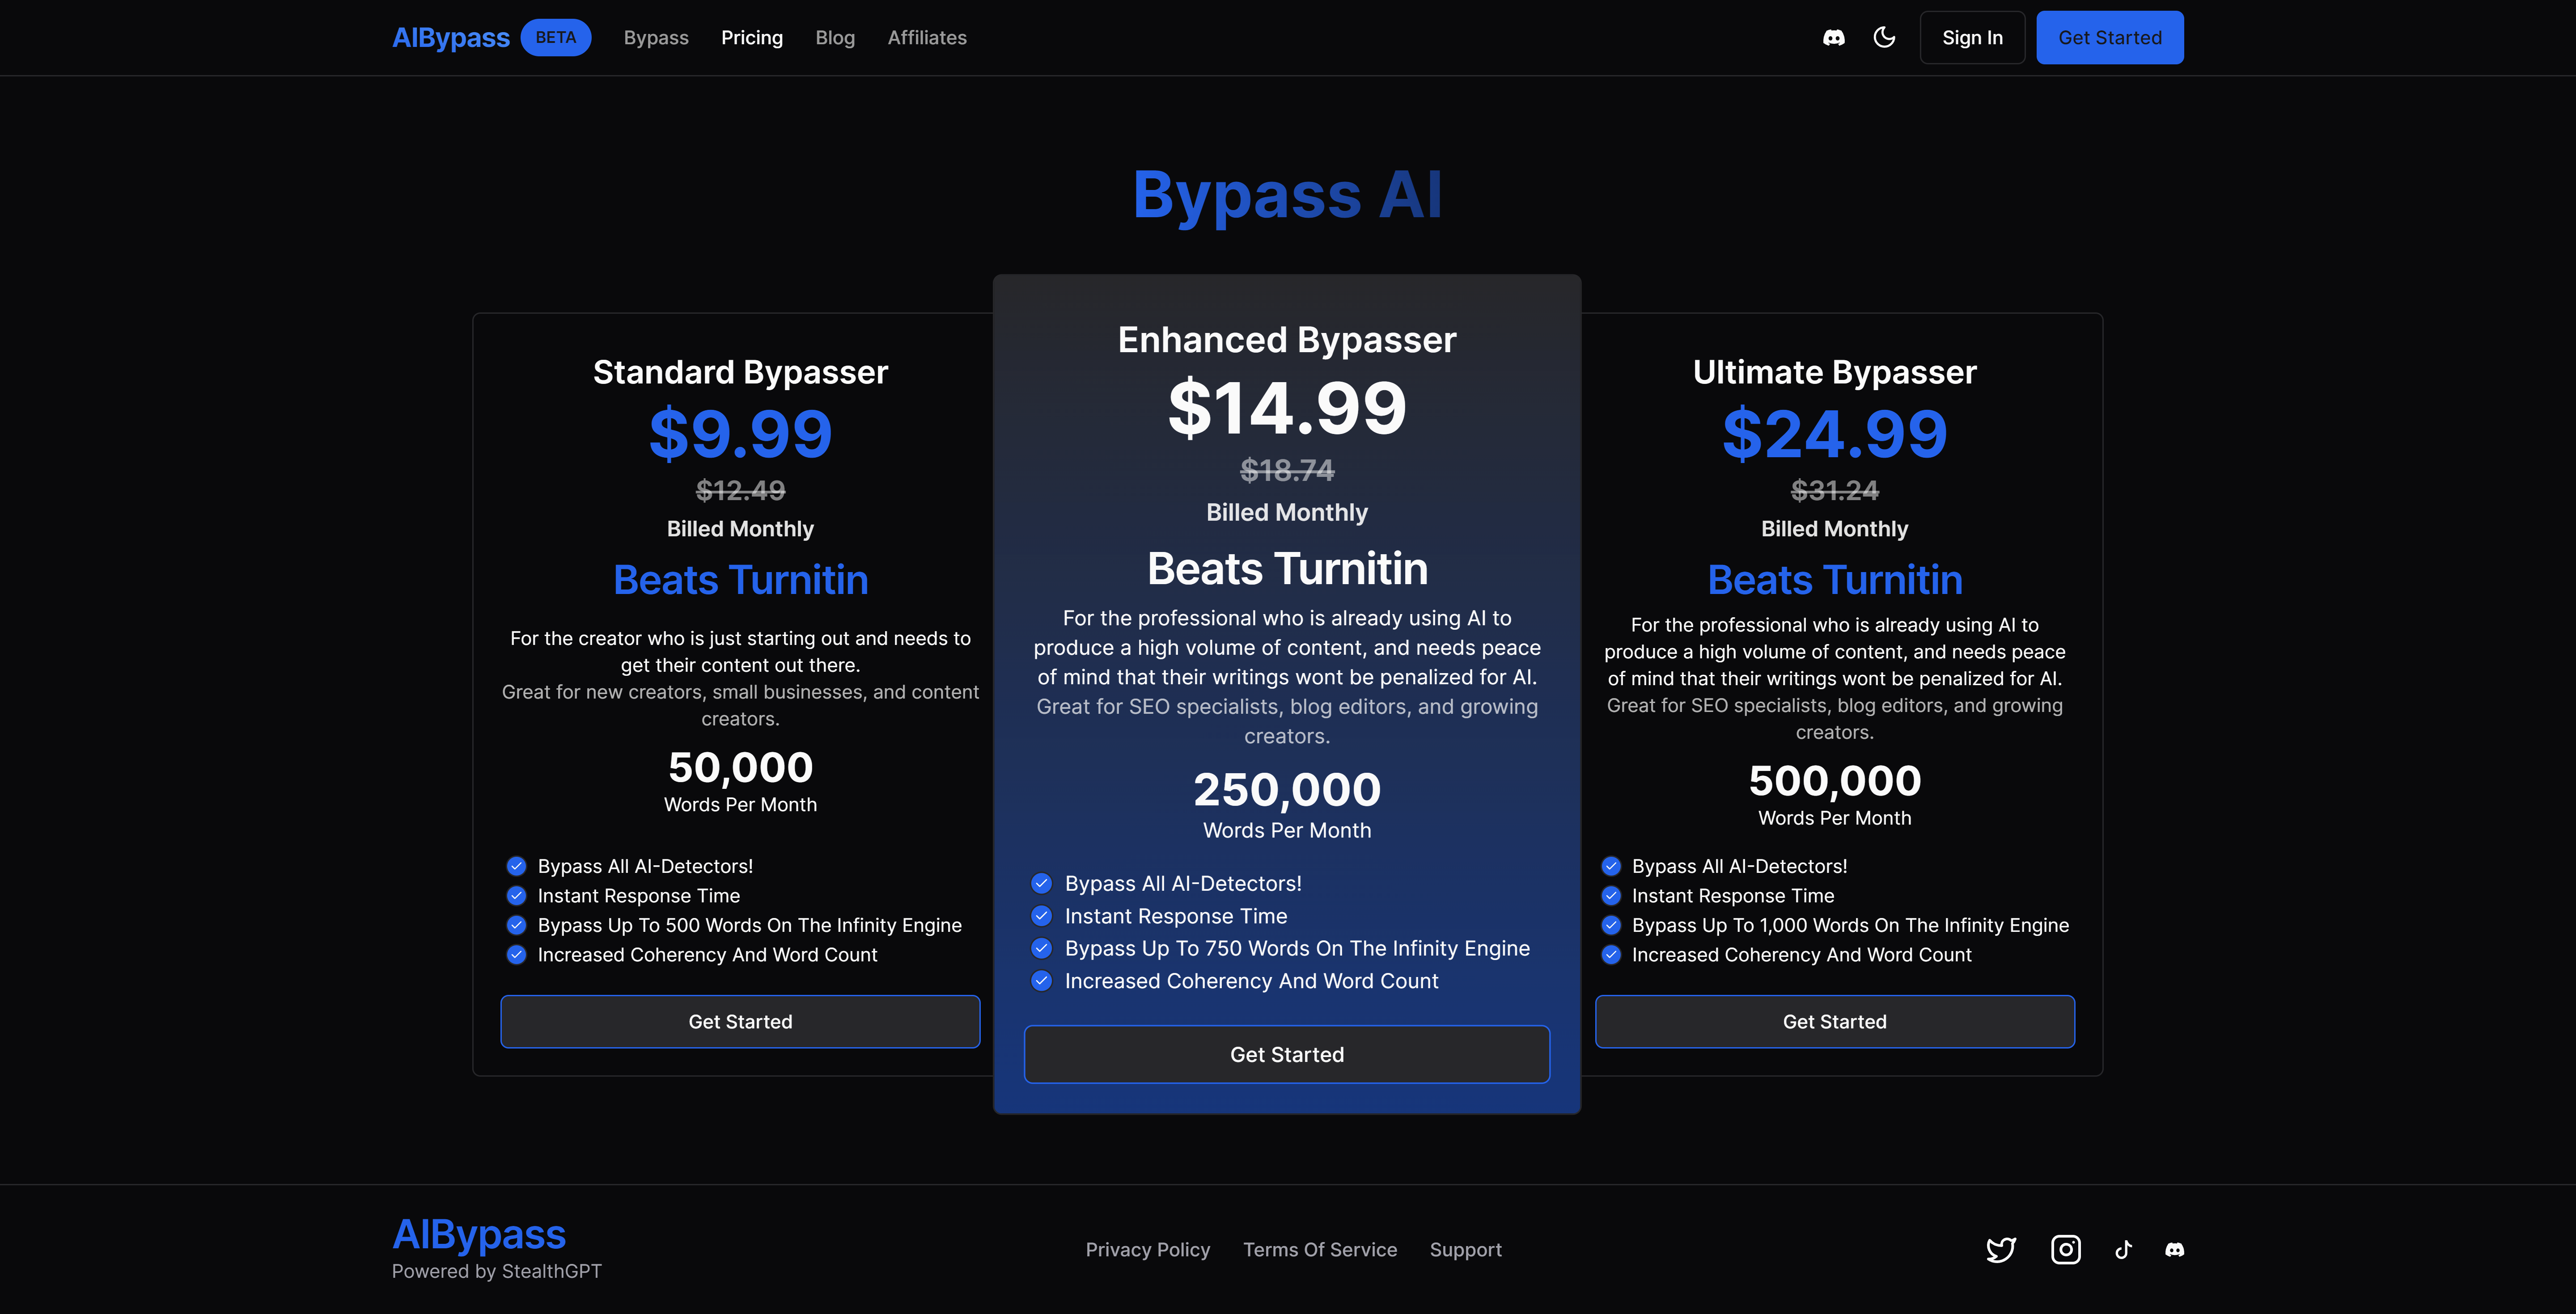Click Enhanced's Increased Coherency check icon

coord(1042,980)
